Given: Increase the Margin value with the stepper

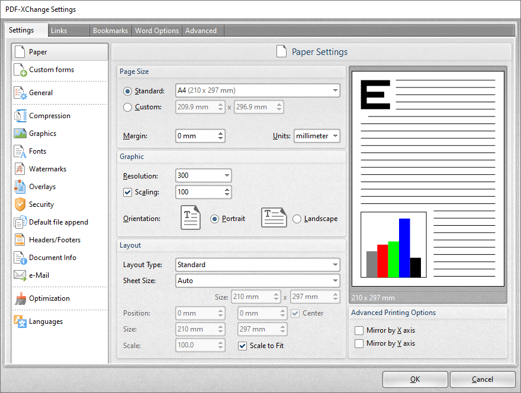Looking at the screenshot, I should click(221, 132).
